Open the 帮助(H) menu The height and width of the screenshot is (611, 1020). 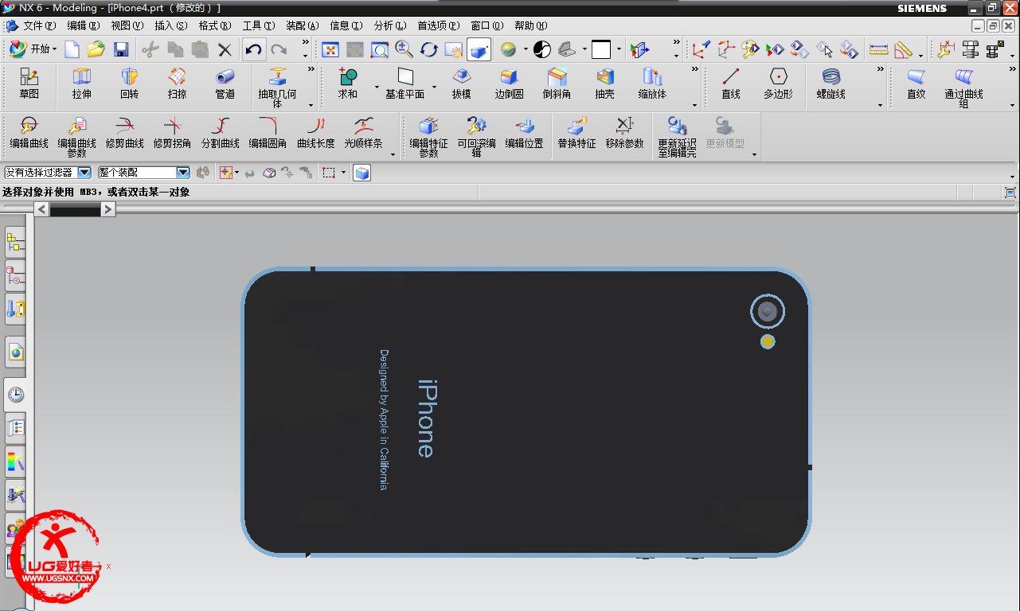click(x=531, y=26)
